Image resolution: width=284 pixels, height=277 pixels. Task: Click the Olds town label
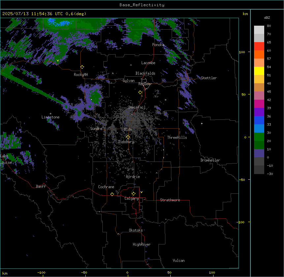128,130
